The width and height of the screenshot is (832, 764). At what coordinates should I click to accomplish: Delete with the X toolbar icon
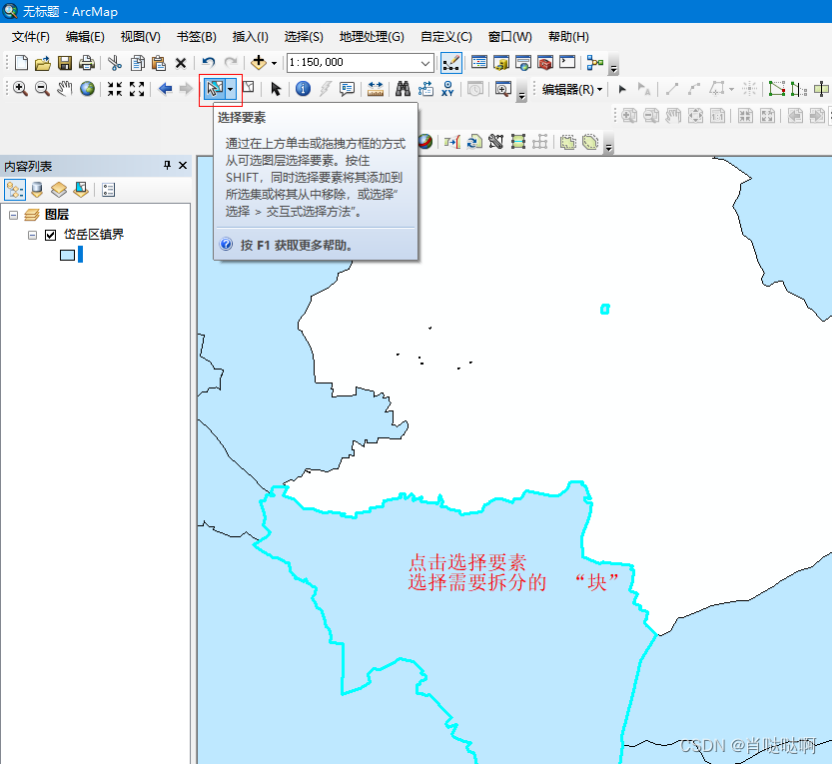click(181, 63)
